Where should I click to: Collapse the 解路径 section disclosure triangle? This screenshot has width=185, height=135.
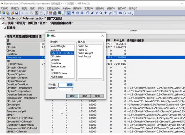(5, 28)
